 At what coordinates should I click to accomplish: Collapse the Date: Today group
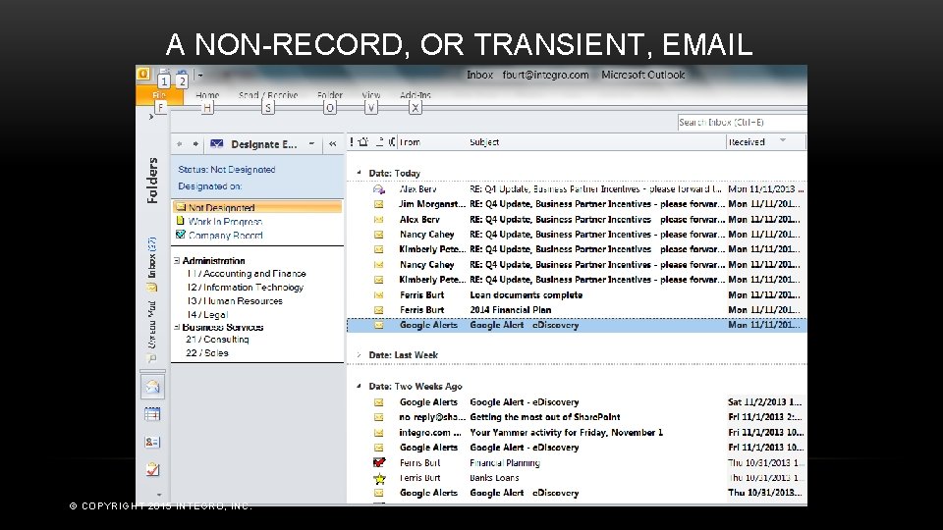[360, 173]
